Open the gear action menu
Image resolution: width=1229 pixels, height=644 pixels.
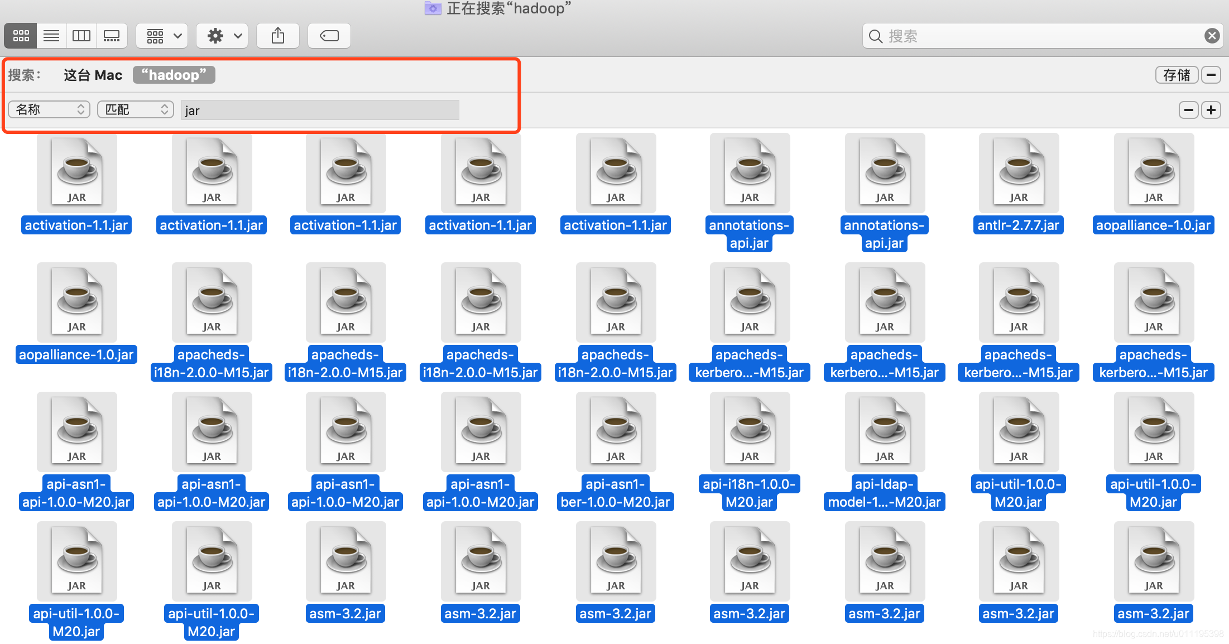click(x=224, y=36)
